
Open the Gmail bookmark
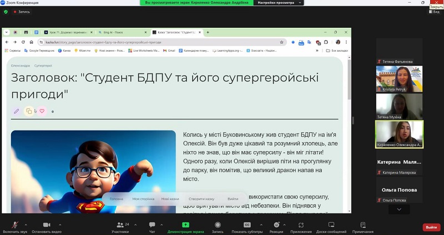click(169, 51)
